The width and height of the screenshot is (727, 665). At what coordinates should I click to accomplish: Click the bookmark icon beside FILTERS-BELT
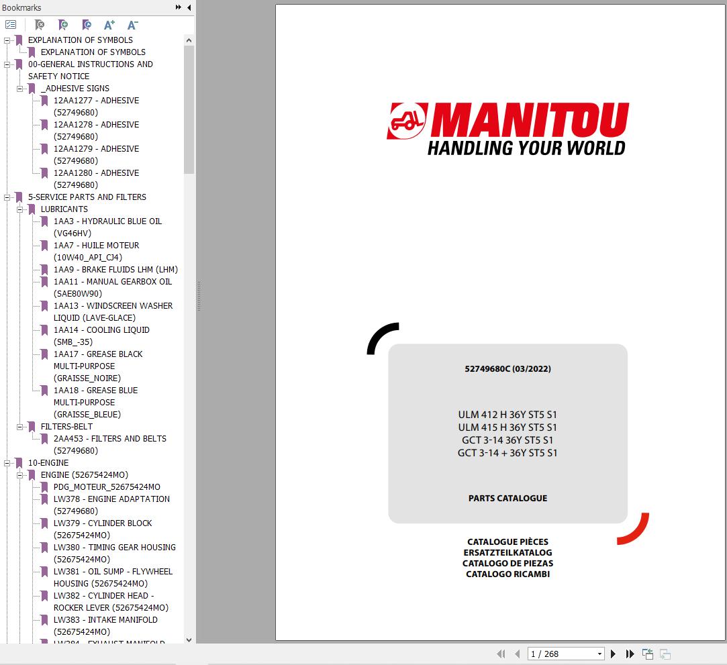coord(32,427)
